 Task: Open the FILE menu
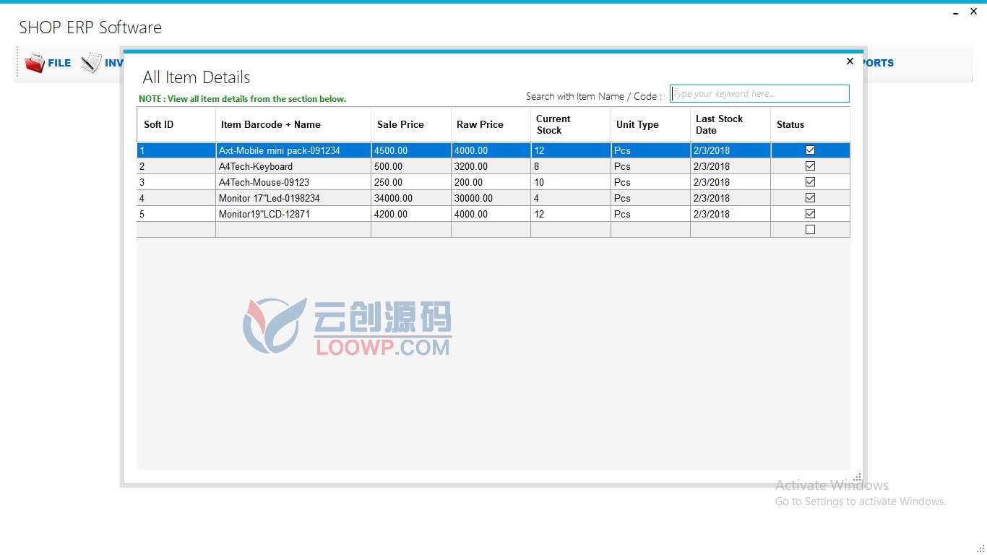pos(59,63)
